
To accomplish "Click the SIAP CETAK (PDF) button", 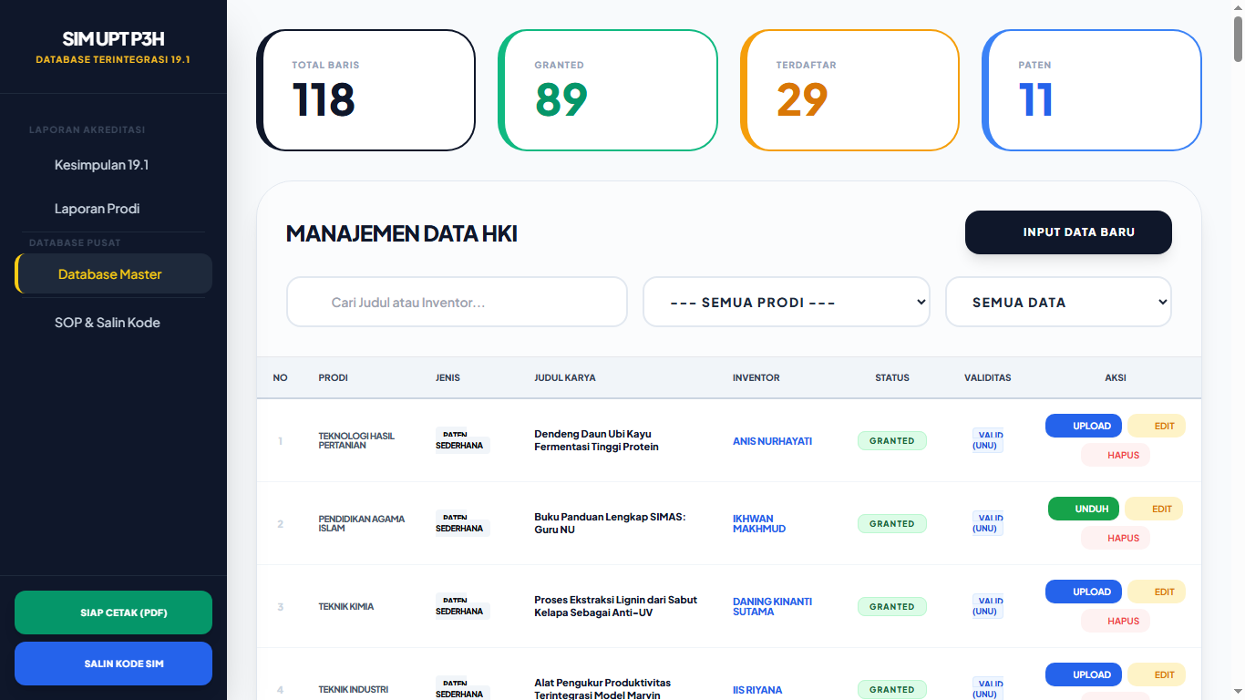I will 113,612.
